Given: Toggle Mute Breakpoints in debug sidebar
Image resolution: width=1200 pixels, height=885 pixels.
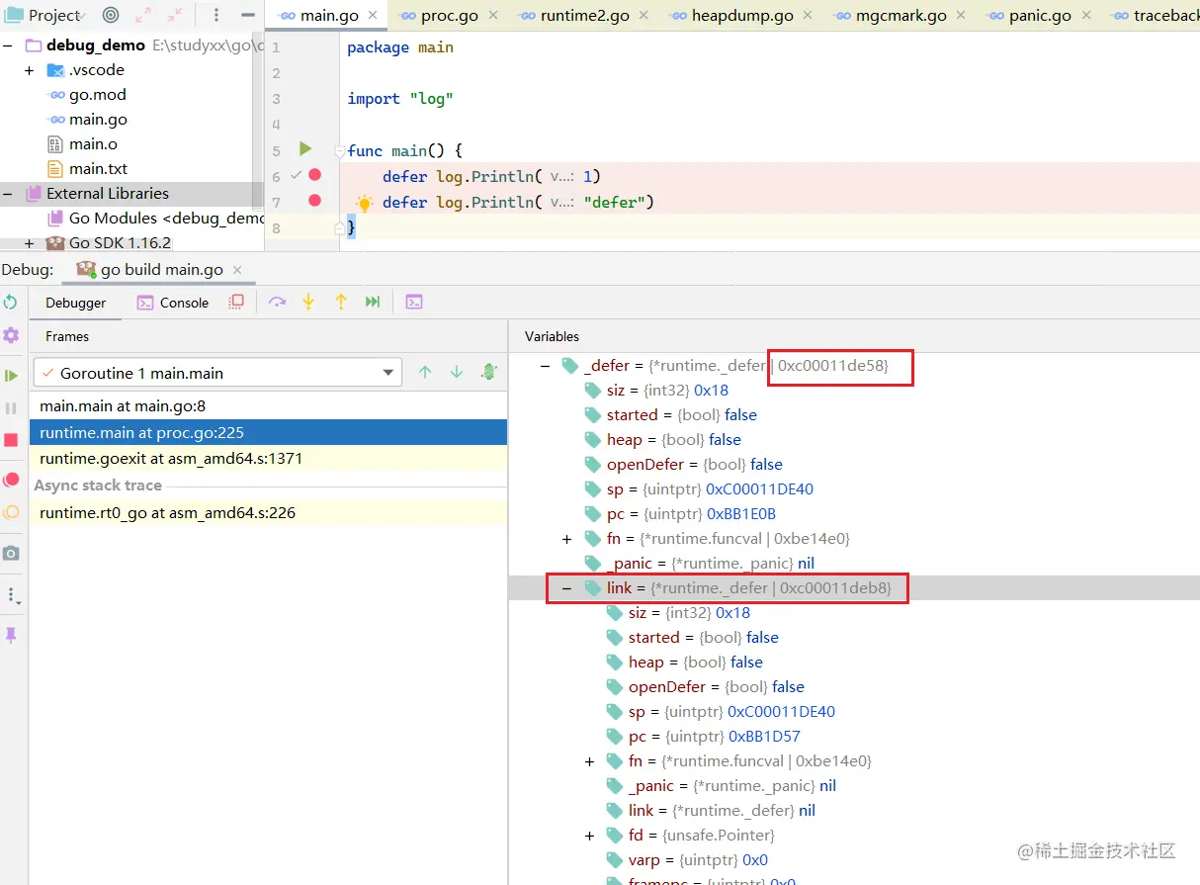Looking at the screenshot, I should (x=11, y=512).
